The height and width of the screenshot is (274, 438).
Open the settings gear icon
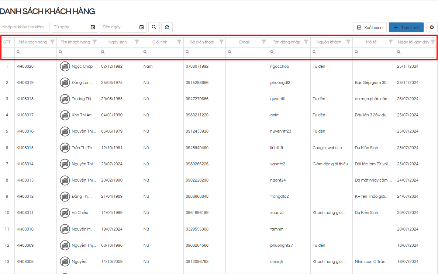432,27
